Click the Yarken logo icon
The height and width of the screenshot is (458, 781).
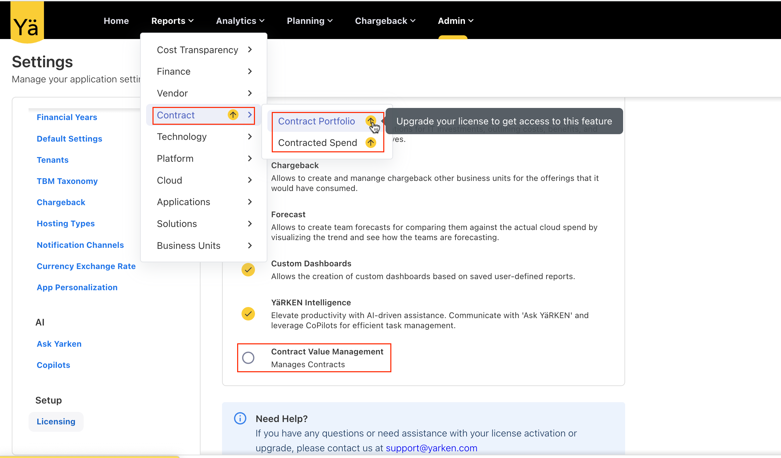[27, 22]
